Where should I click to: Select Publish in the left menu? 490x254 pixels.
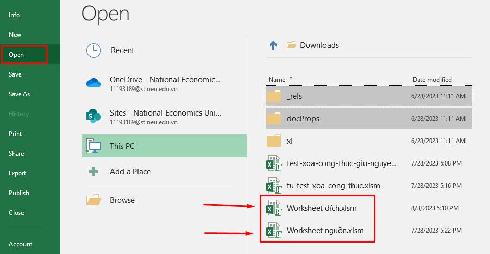tap(30, 193)
